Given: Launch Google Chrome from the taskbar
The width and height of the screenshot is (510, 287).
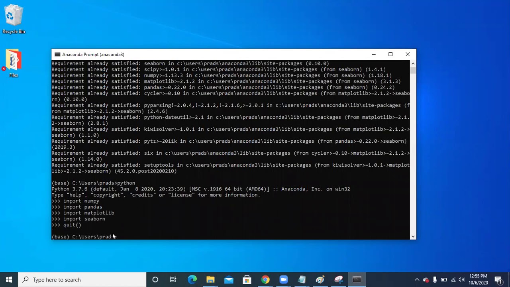Looking at the screenshot, I should 265,280.
